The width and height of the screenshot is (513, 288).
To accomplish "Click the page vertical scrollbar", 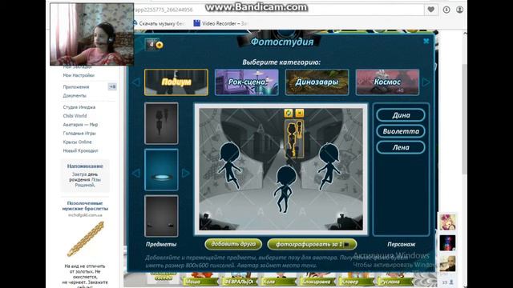I will pyautogui.click(x=465, y=119).
